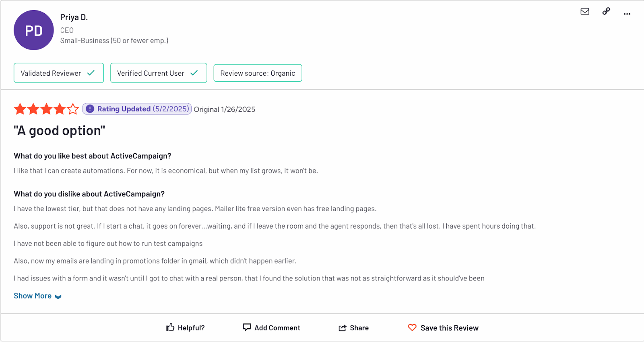Image resolution: width=644 pixels, height=342 pixels.
Task: Click the first filled rating star
Action: pos(20,109)
